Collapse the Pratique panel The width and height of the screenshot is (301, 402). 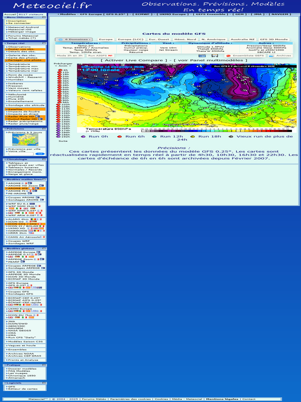(x=44, y=365)
